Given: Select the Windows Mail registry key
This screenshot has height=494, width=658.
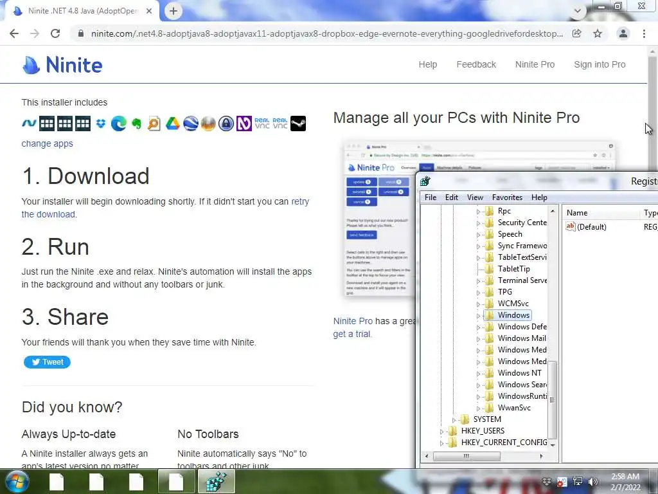Looking at the screenshot, I should tap(522, 338).
